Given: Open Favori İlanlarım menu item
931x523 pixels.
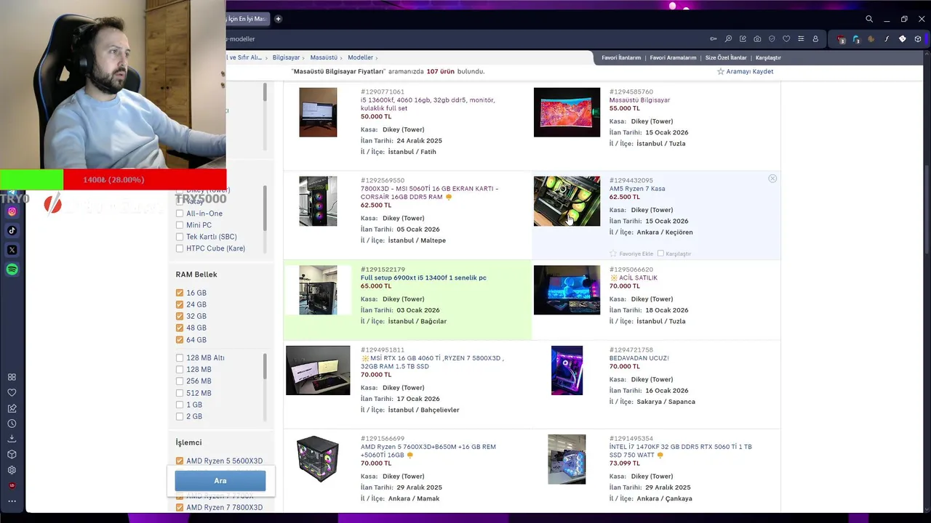Looking at the screenshot, I should pos(621,57).
